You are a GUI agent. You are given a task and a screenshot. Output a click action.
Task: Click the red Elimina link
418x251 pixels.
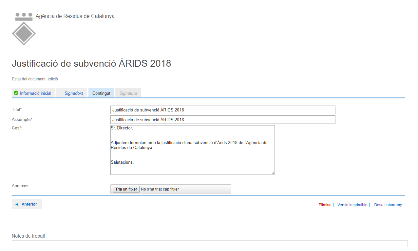point(325,205)
